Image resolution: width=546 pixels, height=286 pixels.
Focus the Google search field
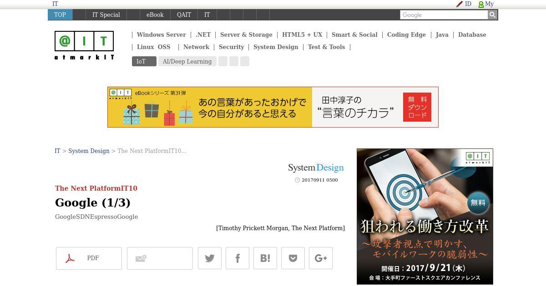(x=444, y=15)
